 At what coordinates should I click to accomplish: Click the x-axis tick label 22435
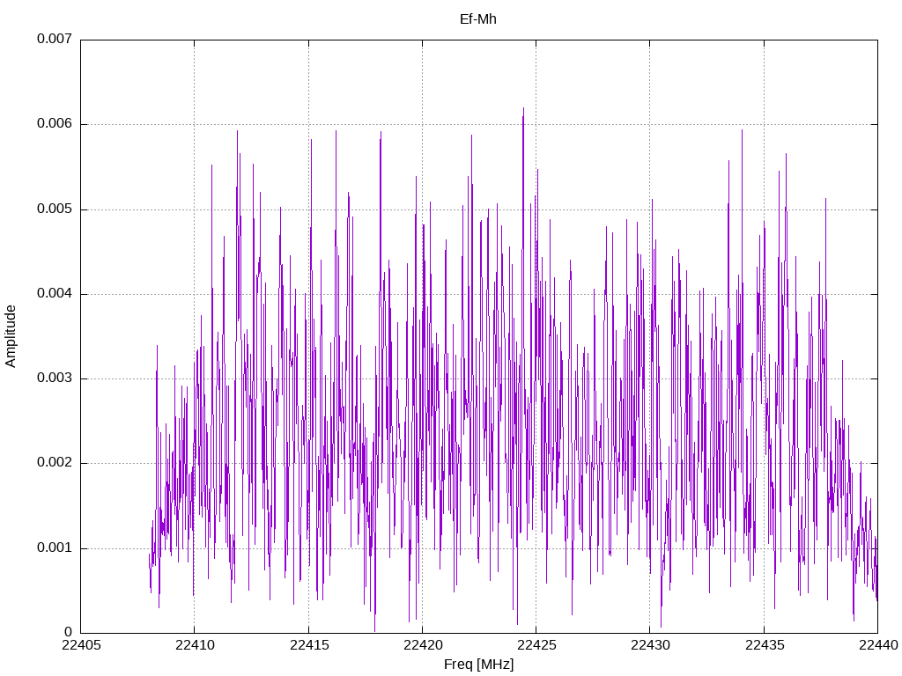[x=765, y=645]
